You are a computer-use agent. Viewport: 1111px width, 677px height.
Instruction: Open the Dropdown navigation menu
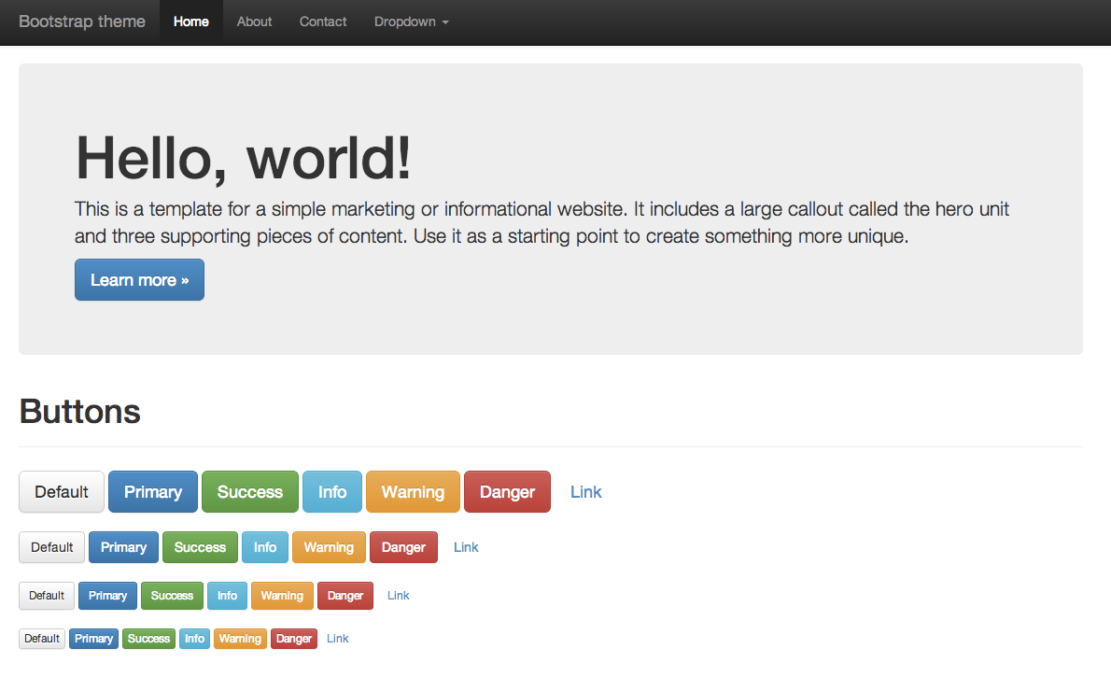(x=411, y=21)
